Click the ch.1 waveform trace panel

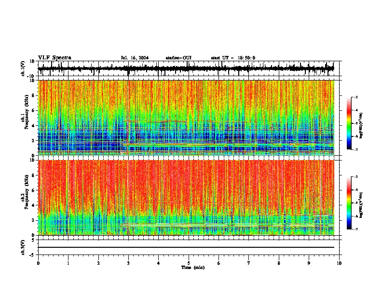click(188, 68)
